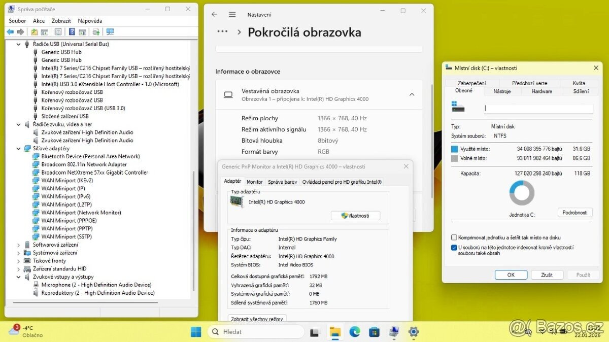Click the disk label text field
Screen dimensions: 609x342
point(538,109)
